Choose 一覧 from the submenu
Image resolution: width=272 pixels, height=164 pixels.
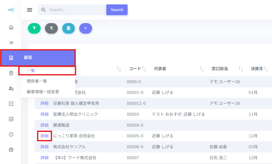click(x=31, y=71)
